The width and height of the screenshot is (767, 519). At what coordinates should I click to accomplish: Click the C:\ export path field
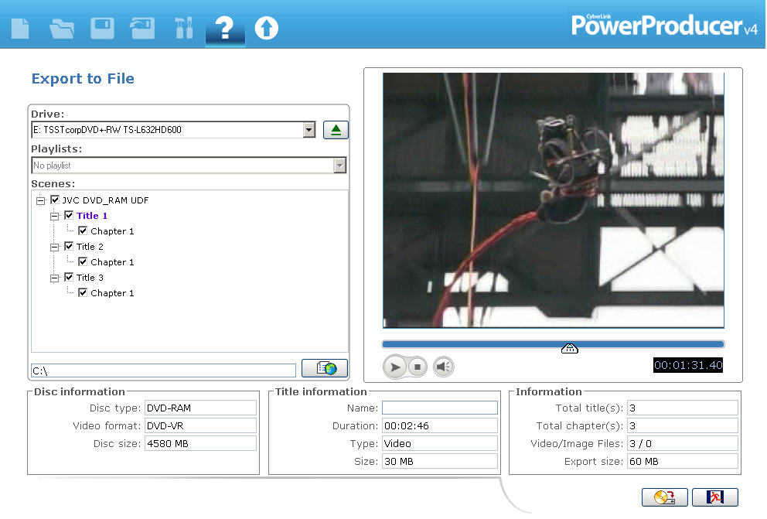click(x=163, y=370)
